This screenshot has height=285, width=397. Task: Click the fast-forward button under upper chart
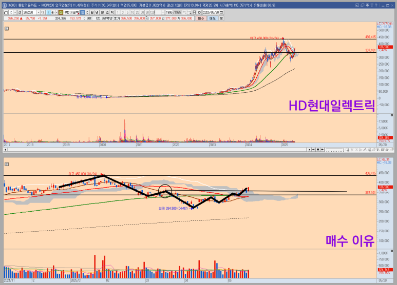click(x=323, y=150)
